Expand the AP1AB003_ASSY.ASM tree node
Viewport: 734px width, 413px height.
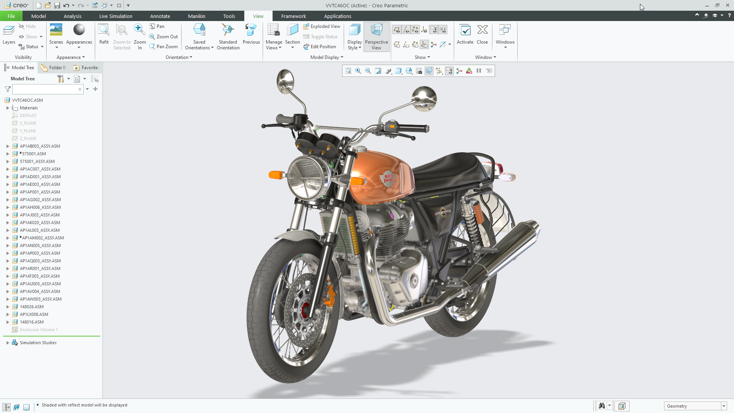[x=8, y=146]
